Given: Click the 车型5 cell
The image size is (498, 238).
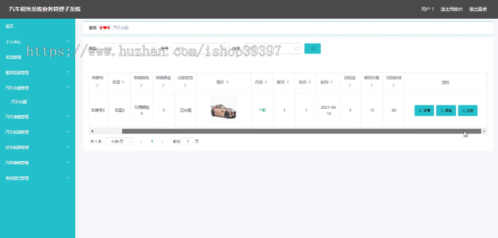Looking at the screenshot, I should click(x=120, y=110).
